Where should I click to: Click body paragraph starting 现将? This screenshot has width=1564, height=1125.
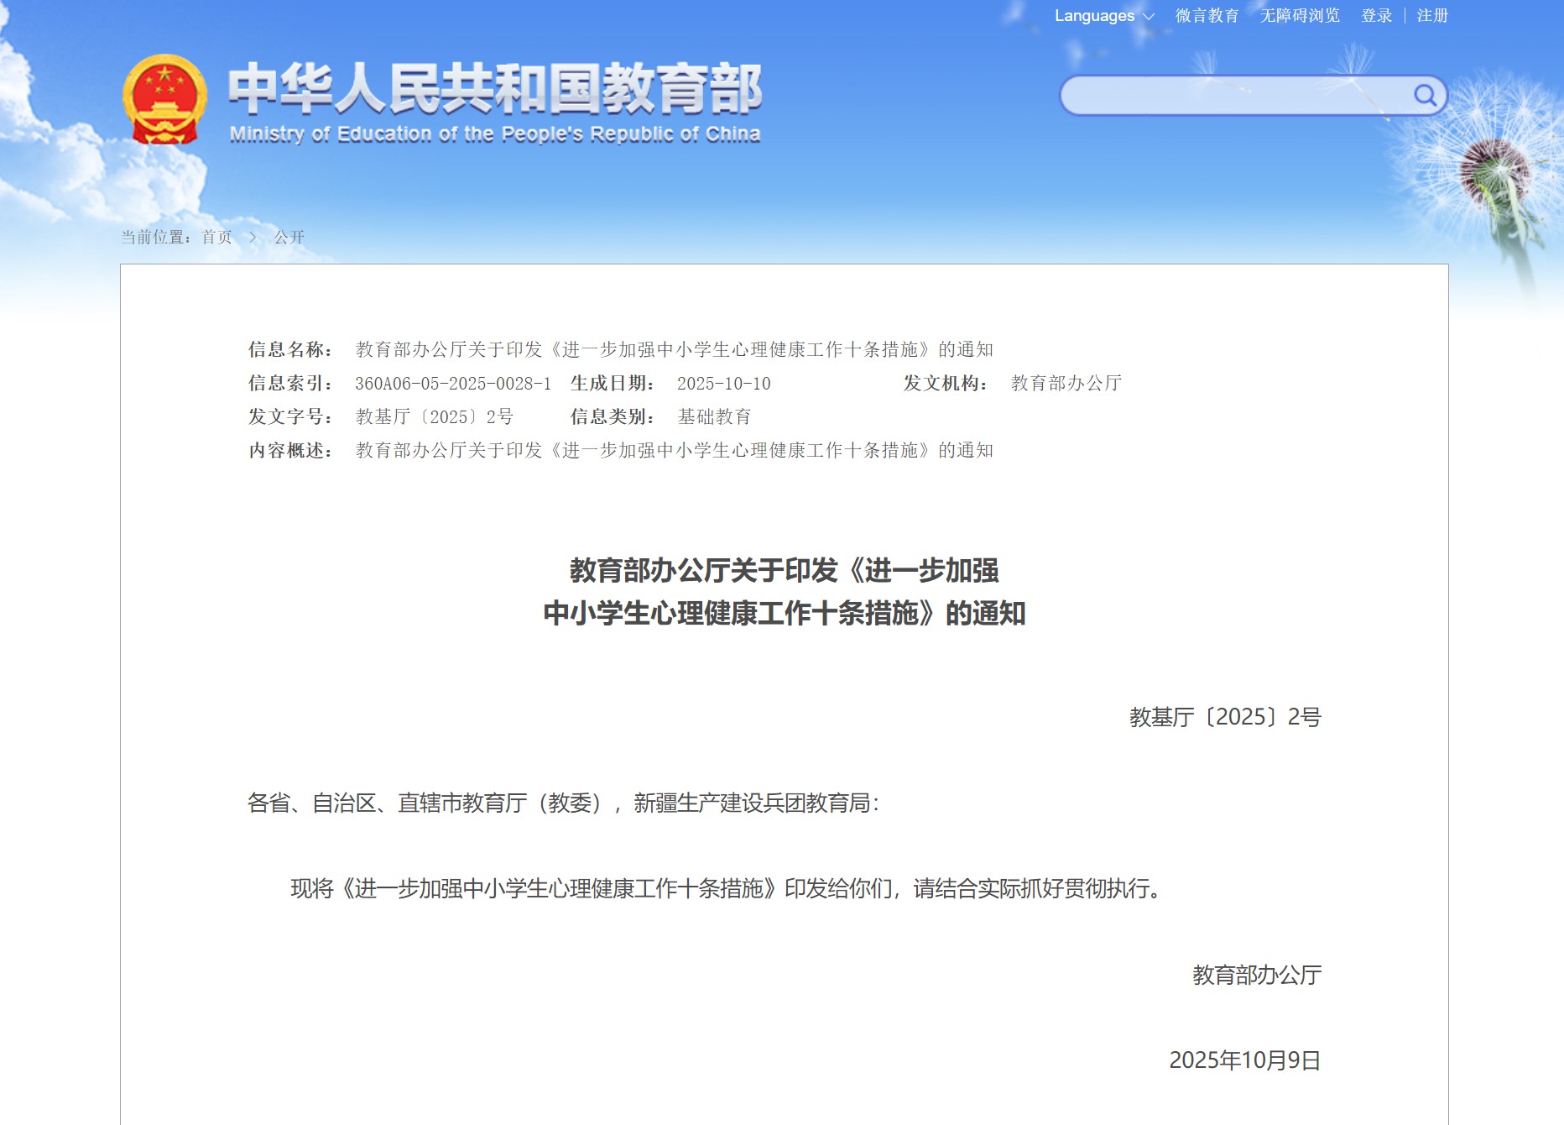click(727, 889)
